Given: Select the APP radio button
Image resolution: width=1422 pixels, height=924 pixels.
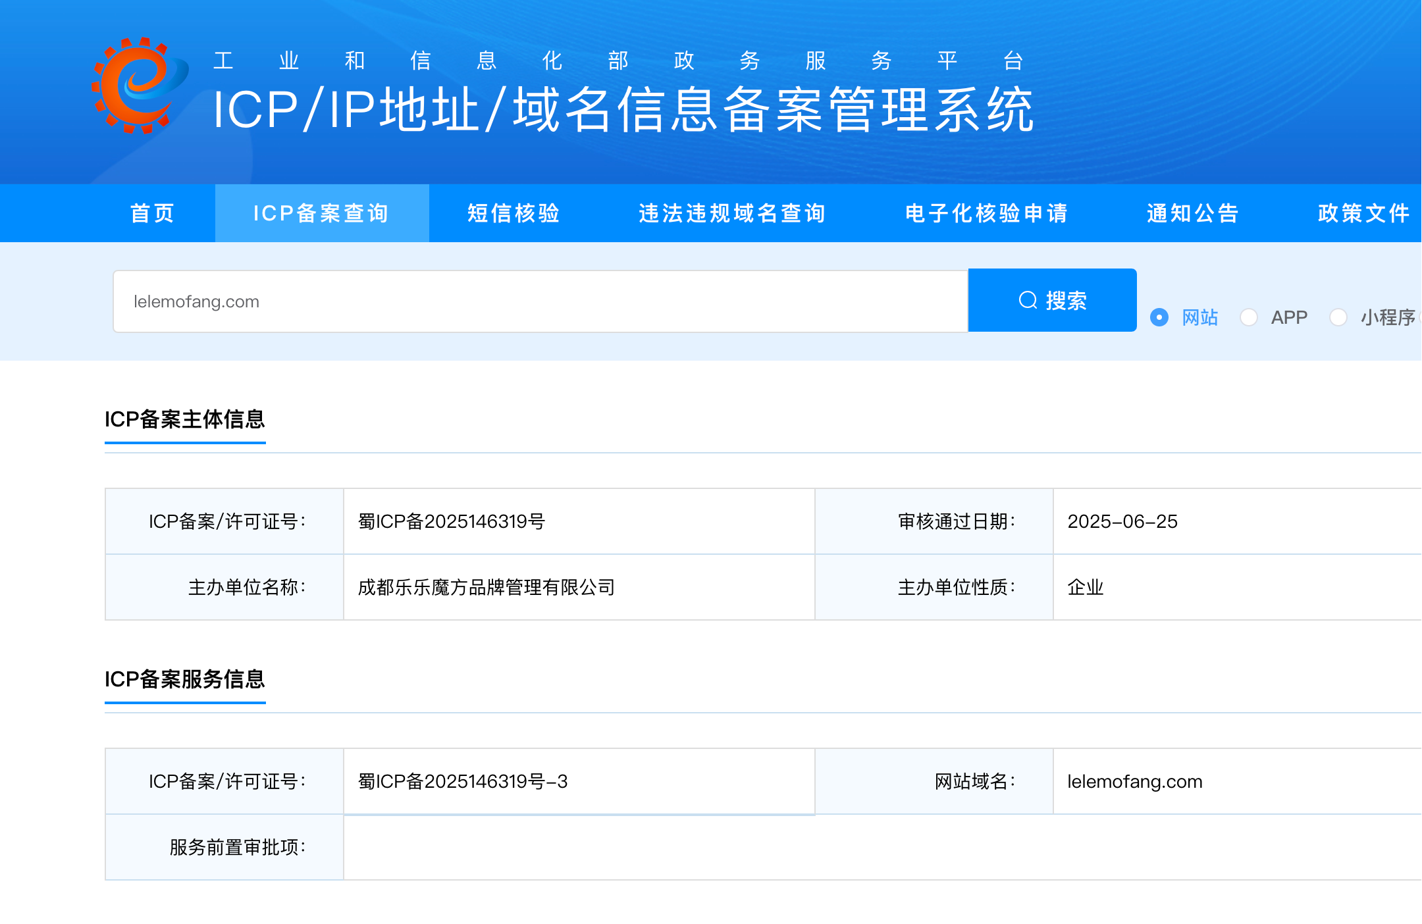Looking at the screenshot, I should point(1249,317).
